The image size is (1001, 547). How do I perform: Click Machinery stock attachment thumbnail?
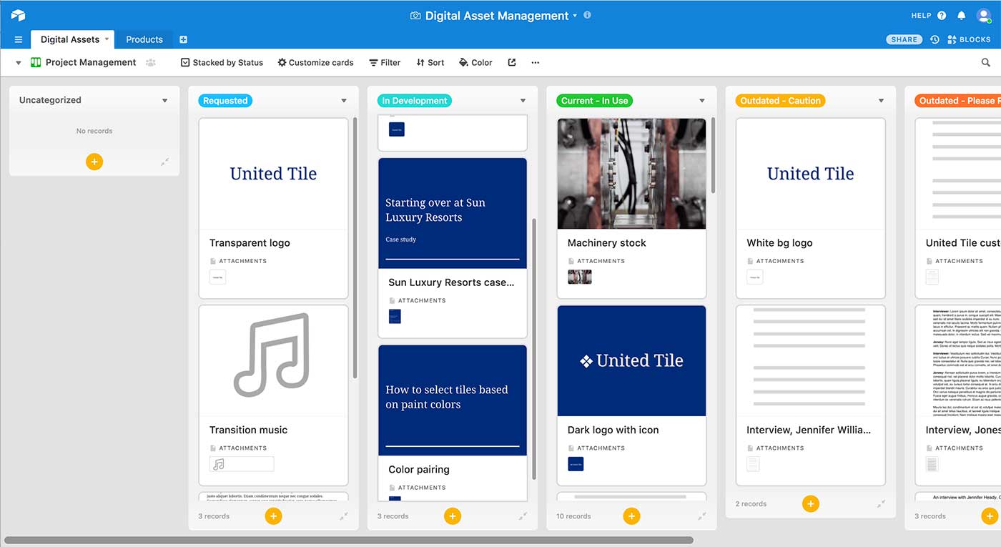coord(580,277)
